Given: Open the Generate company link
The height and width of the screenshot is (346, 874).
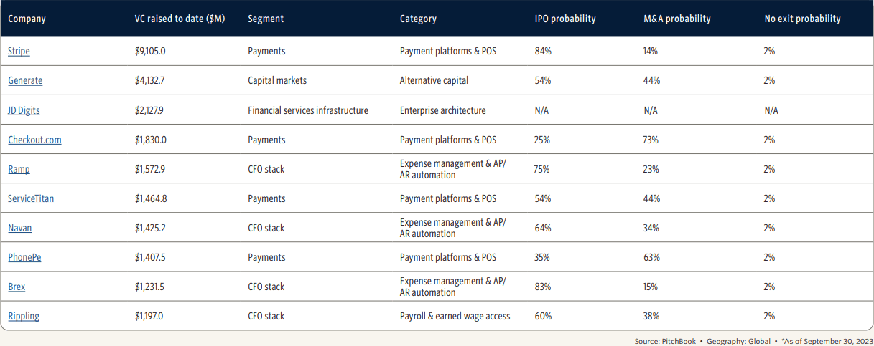Looking at the screenshot, I should (25, 81).
